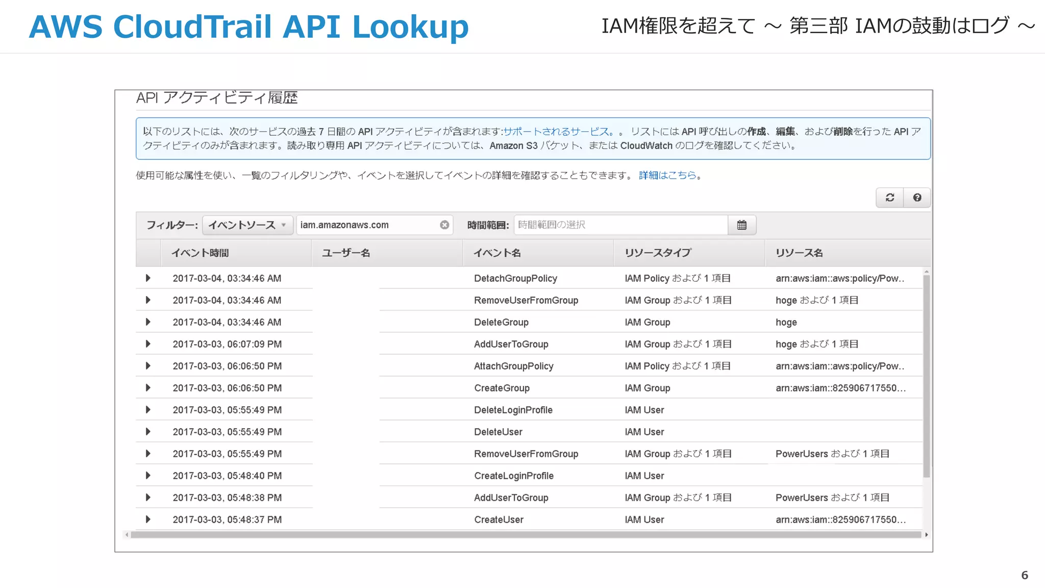Expand the DeleteUser event row
The height and width of the screenshot is (588, 1045).
[x=148, y=432]
